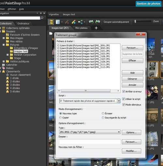This screenshot has height=166, width=163.
Task: Click Parcourir next to the file list
Action: tap(132, 48)
